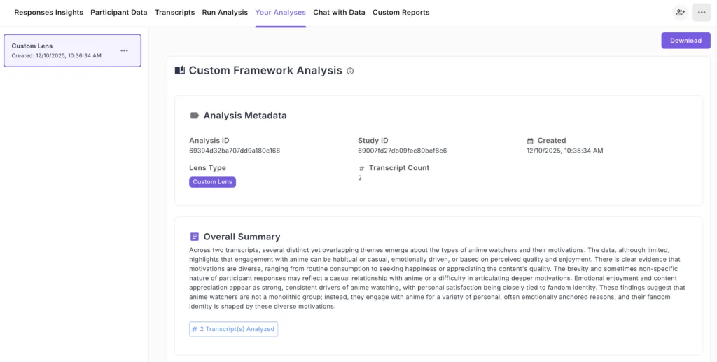Navigate to the Custom Reports tab
The image size is (717, 362).
401,13
